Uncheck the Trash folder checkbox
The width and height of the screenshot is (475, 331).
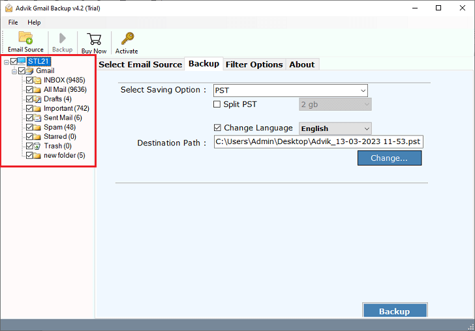coord(29,146)
